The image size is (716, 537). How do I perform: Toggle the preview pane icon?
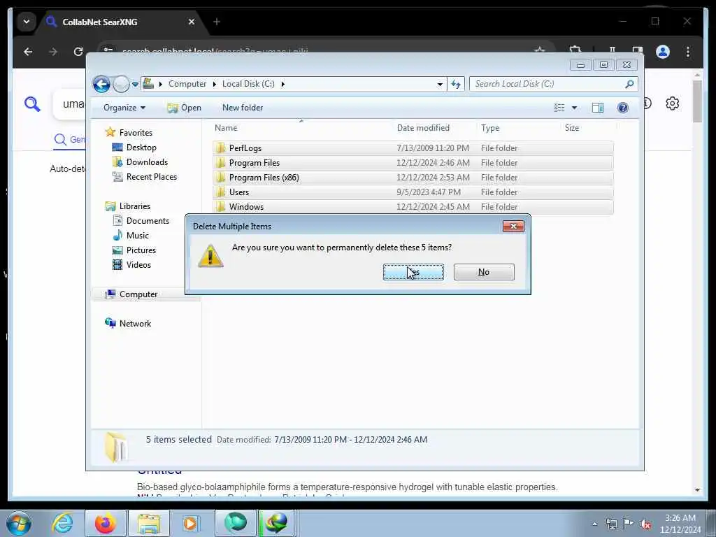(598, 108)
